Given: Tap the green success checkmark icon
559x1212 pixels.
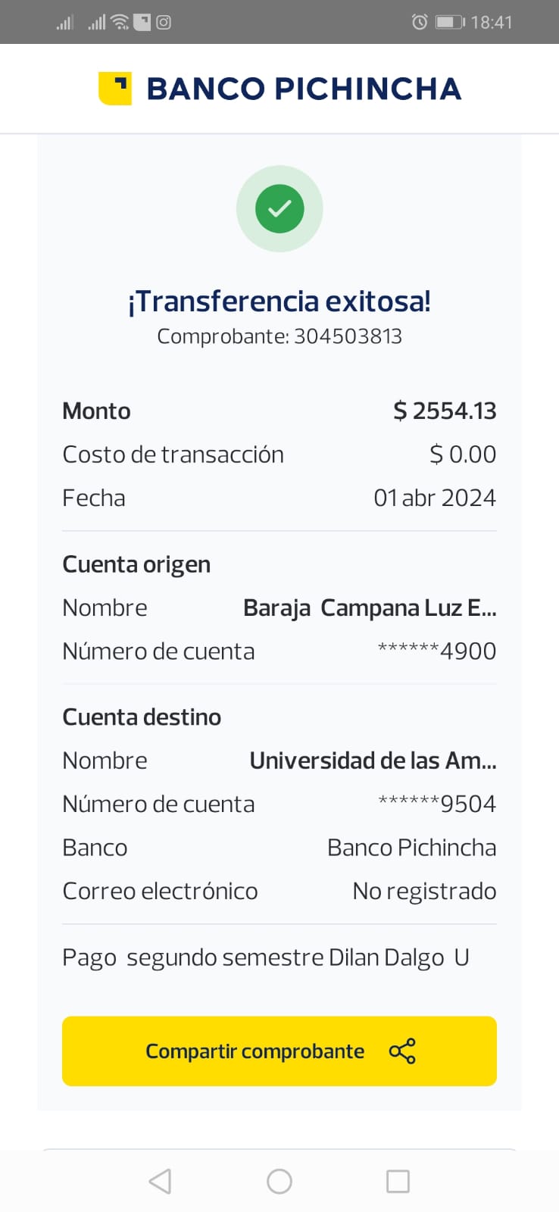Looking at the screenshot, I should pyautogui.click(x=279, y=208).
